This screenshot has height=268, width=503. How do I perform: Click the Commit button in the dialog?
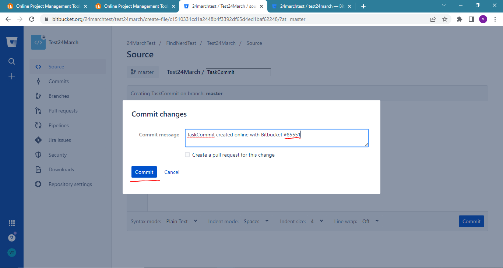pyautogui.click(x=144, y=172)
